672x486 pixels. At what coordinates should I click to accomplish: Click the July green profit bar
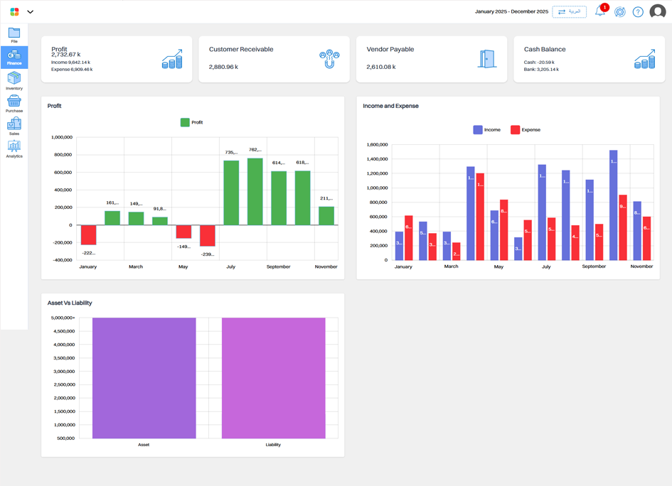coord(231,193)
